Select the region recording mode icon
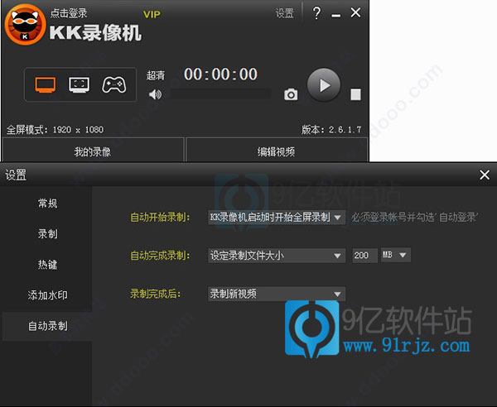497x407 pixels. (x=79, y=85)
